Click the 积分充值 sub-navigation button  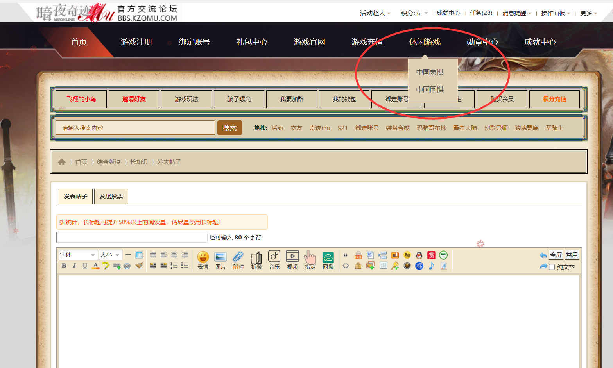[554, 99]
